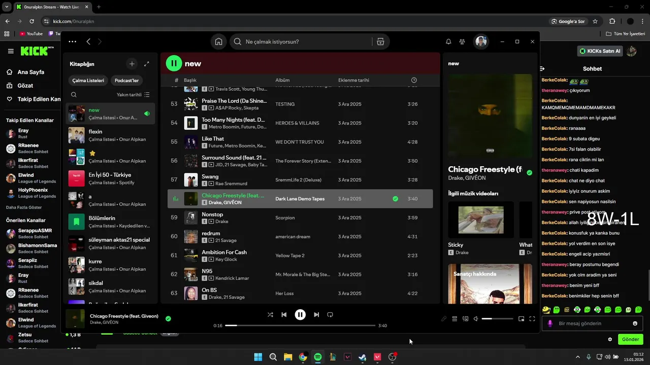Open the mini player icon
Image resolution: width=650 pixels, height=365 pixels.
click(521, 319)
